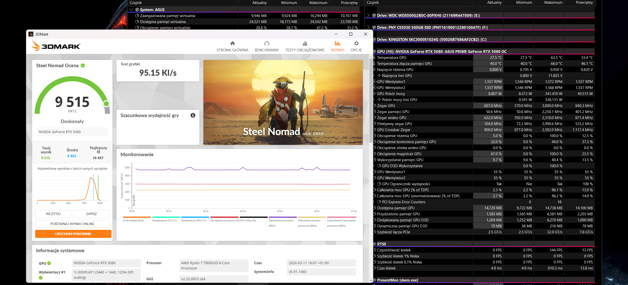628x285 pixels.
Task: Collapse the System: ASUS sensor group
Action: (131, 10)
